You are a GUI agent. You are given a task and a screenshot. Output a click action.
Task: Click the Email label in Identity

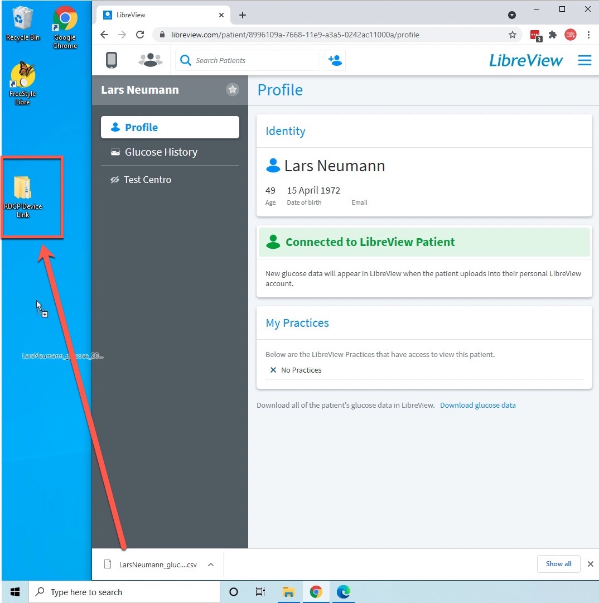(x=359, y=202)
